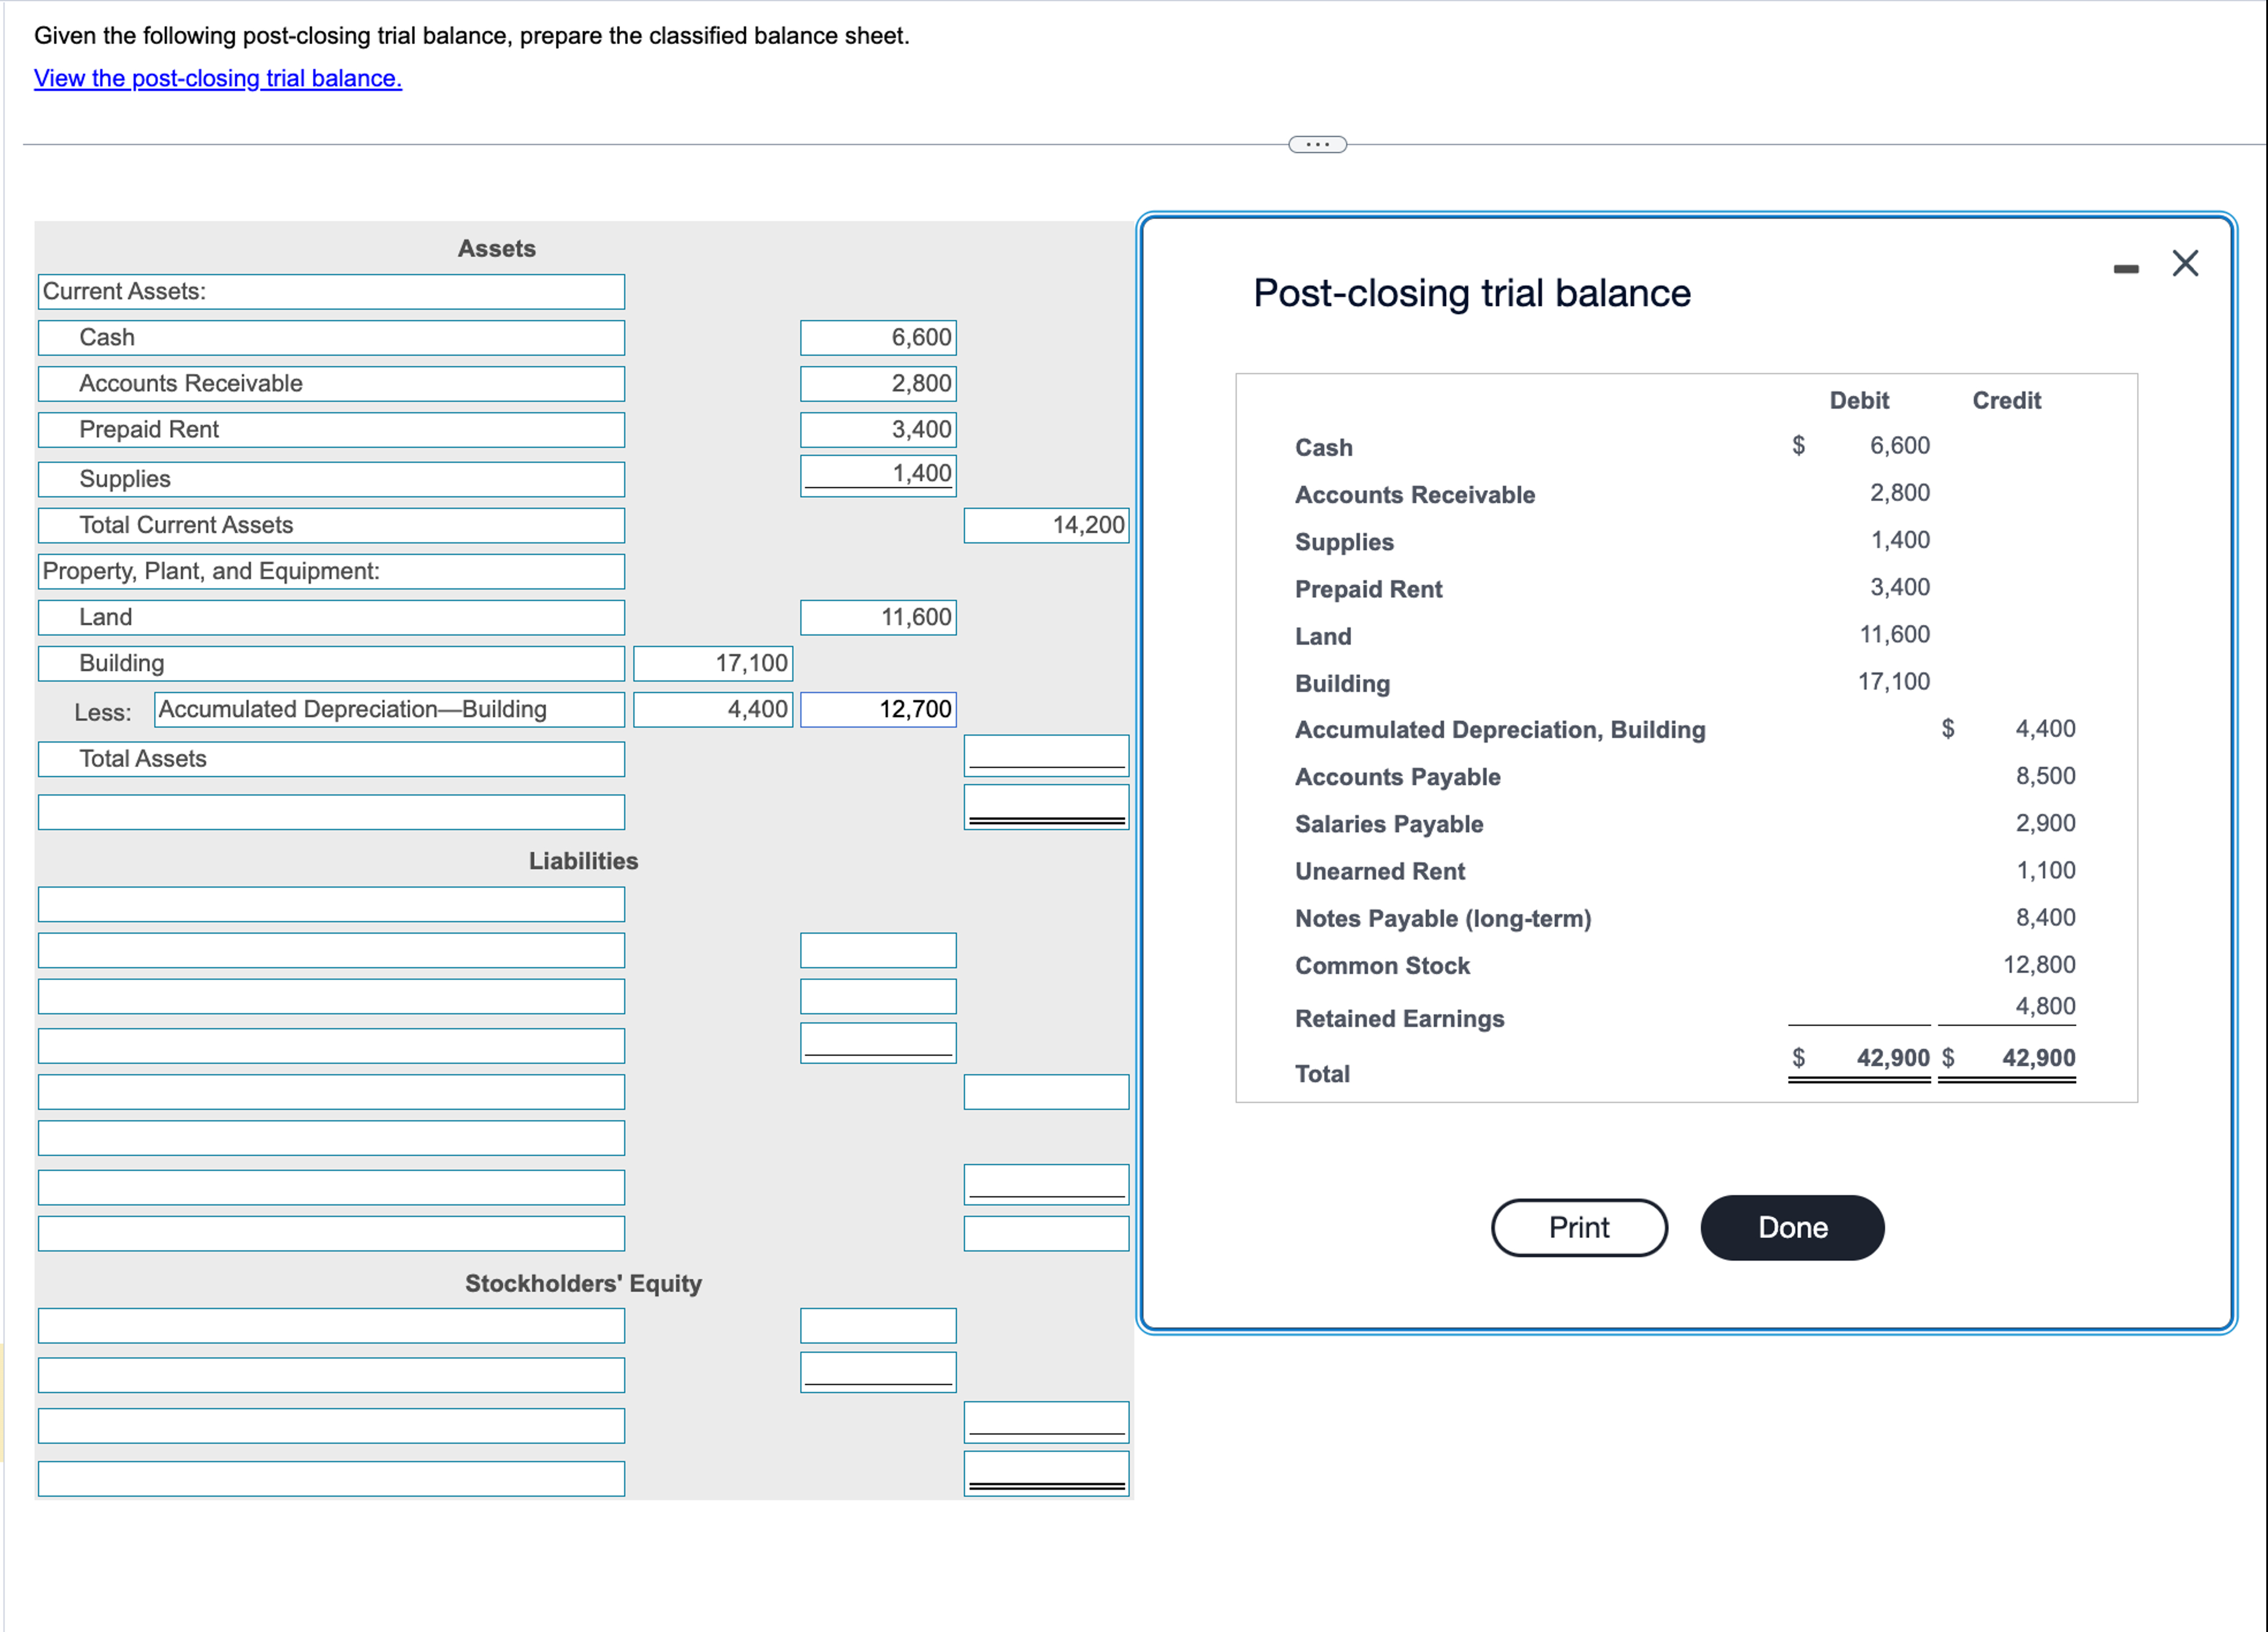Select the Land account name field

click(332, 617)
